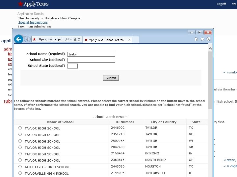This screenshot has width=237, height=177.
Task: Open a new blank browser tab
Action: (x=135, y=40)
